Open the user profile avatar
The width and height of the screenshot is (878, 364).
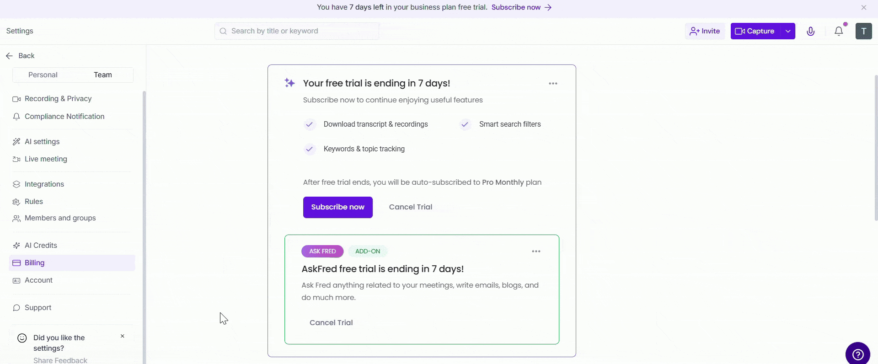[x=863, y=31]
